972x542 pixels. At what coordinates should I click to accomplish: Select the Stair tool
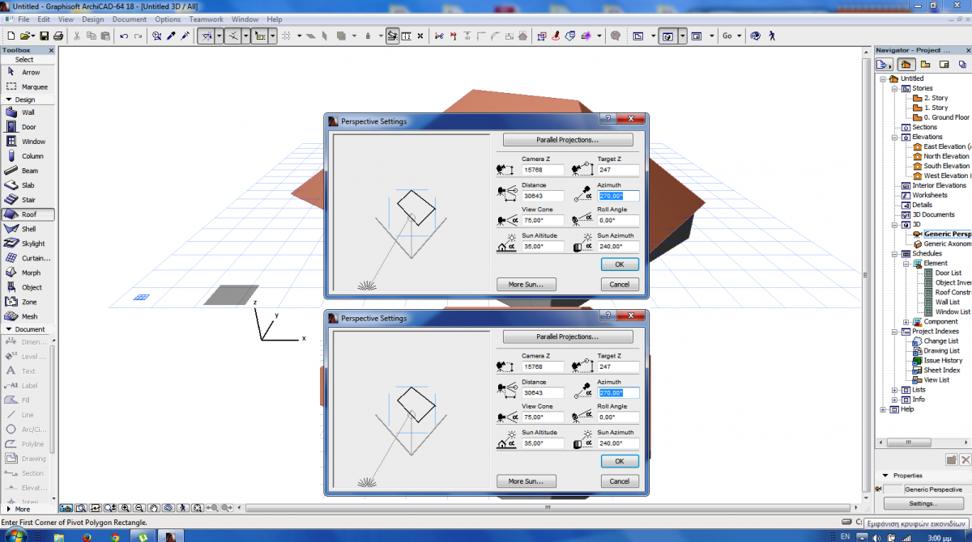pos(28,200)
